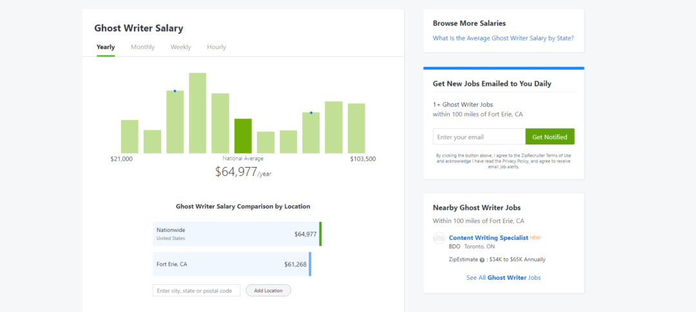Click the blue dot on the third chart bar

[175, 91]
